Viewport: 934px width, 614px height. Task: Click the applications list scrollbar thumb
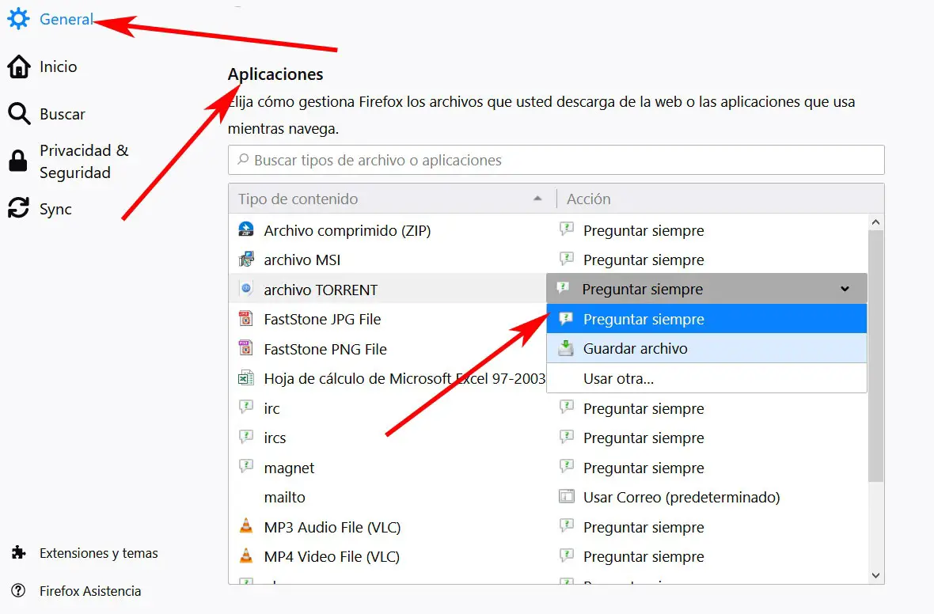[x=875, y=355]
